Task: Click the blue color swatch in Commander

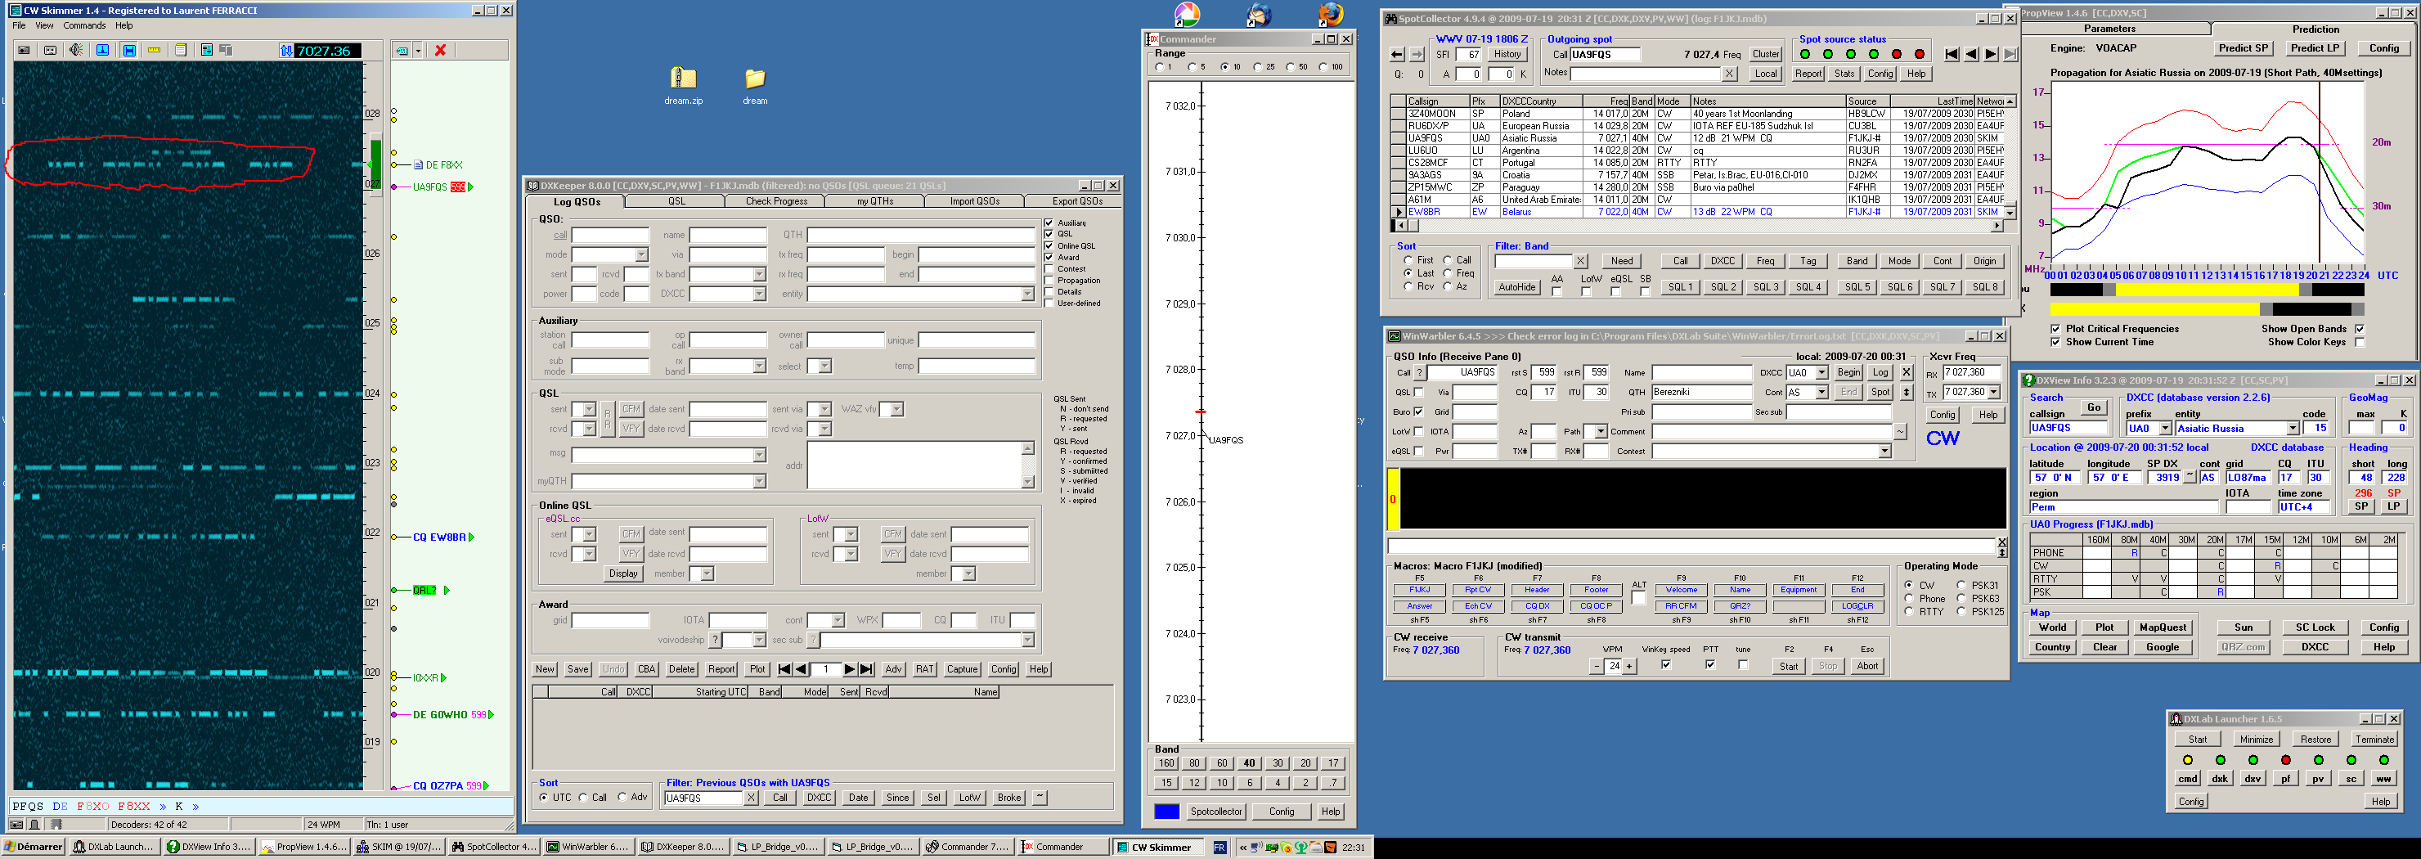Action: pos(1166,811)
